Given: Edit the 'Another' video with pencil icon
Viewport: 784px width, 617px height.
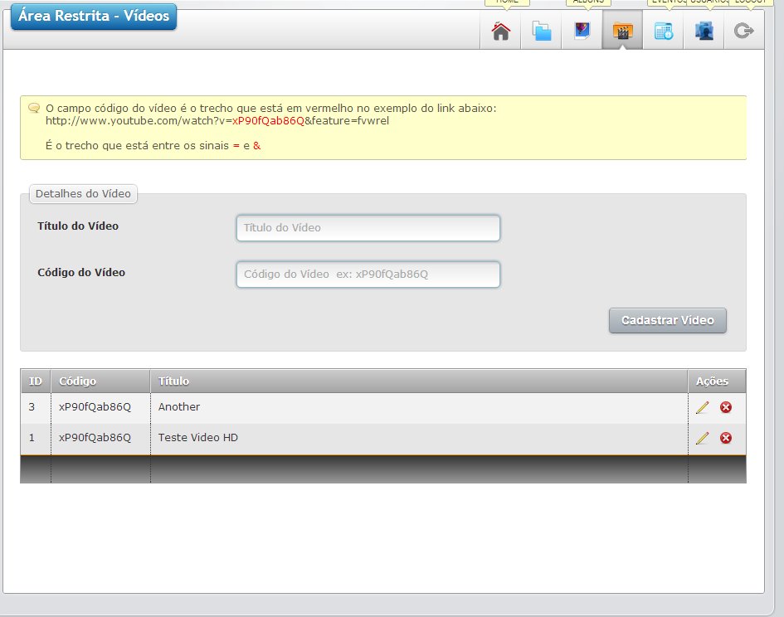Looking at the screenshot, I should click(702, 407).
